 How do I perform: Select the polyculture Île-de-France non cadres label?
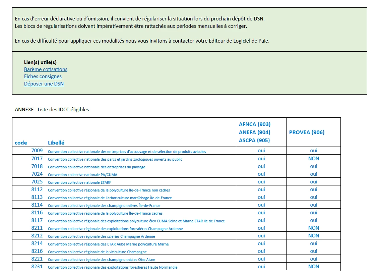click(x=109, y=190)
